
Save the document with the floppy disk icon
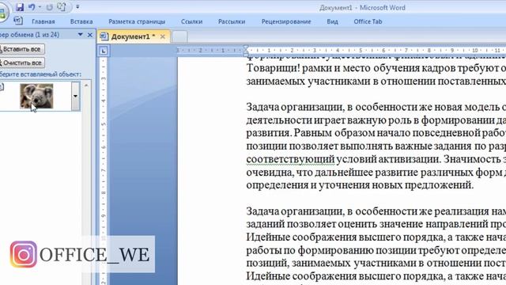(x=20, y=7)
